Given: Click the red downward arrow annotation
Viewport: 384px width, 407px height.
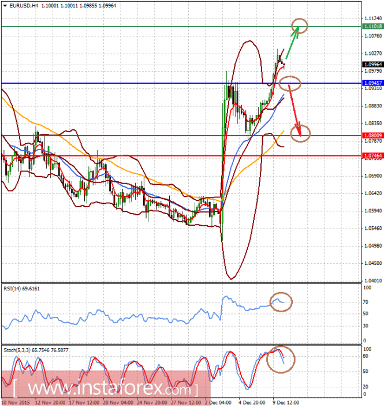Looking at the screenshot, I should pyautogui.click(x=295, y=110).
